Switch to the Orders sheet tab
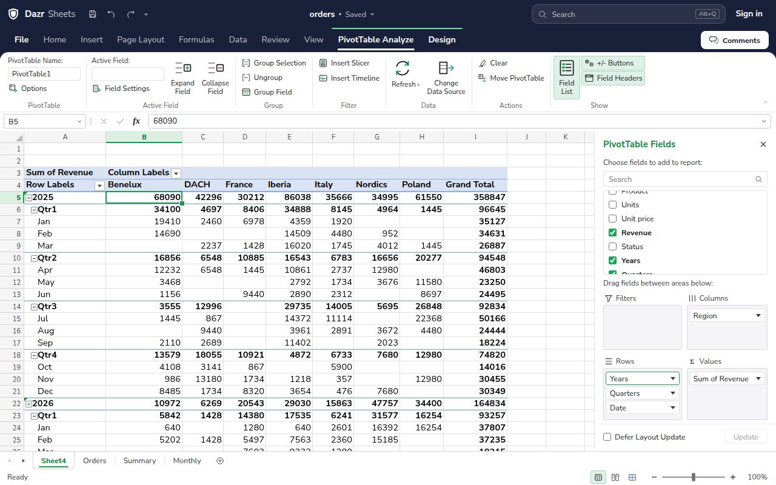The height and width of the screenshot is (485, 776). [x=95, y=461]
